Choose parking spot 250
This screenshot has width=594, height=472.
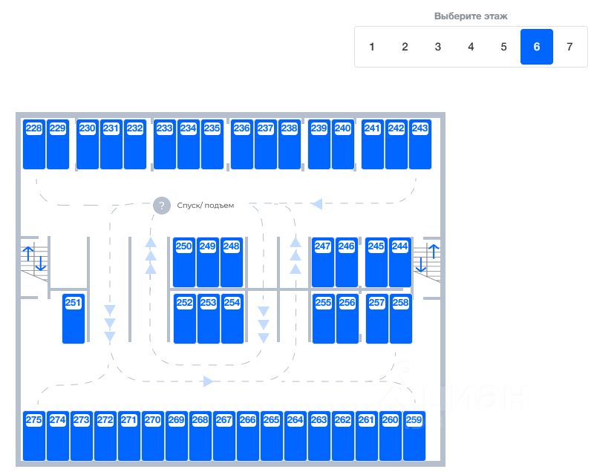tap(184, 262)
